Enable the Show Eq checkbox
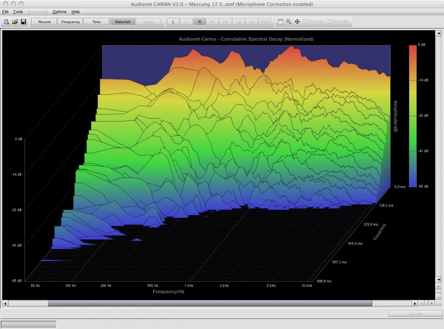The height and width of the screenshot is (329, 444). click(306, 21)
